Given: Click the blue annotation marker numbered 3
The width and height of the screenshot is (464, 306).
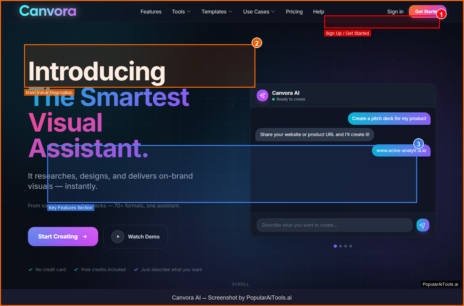Looking at the screenshot, I should coord(418,144).
